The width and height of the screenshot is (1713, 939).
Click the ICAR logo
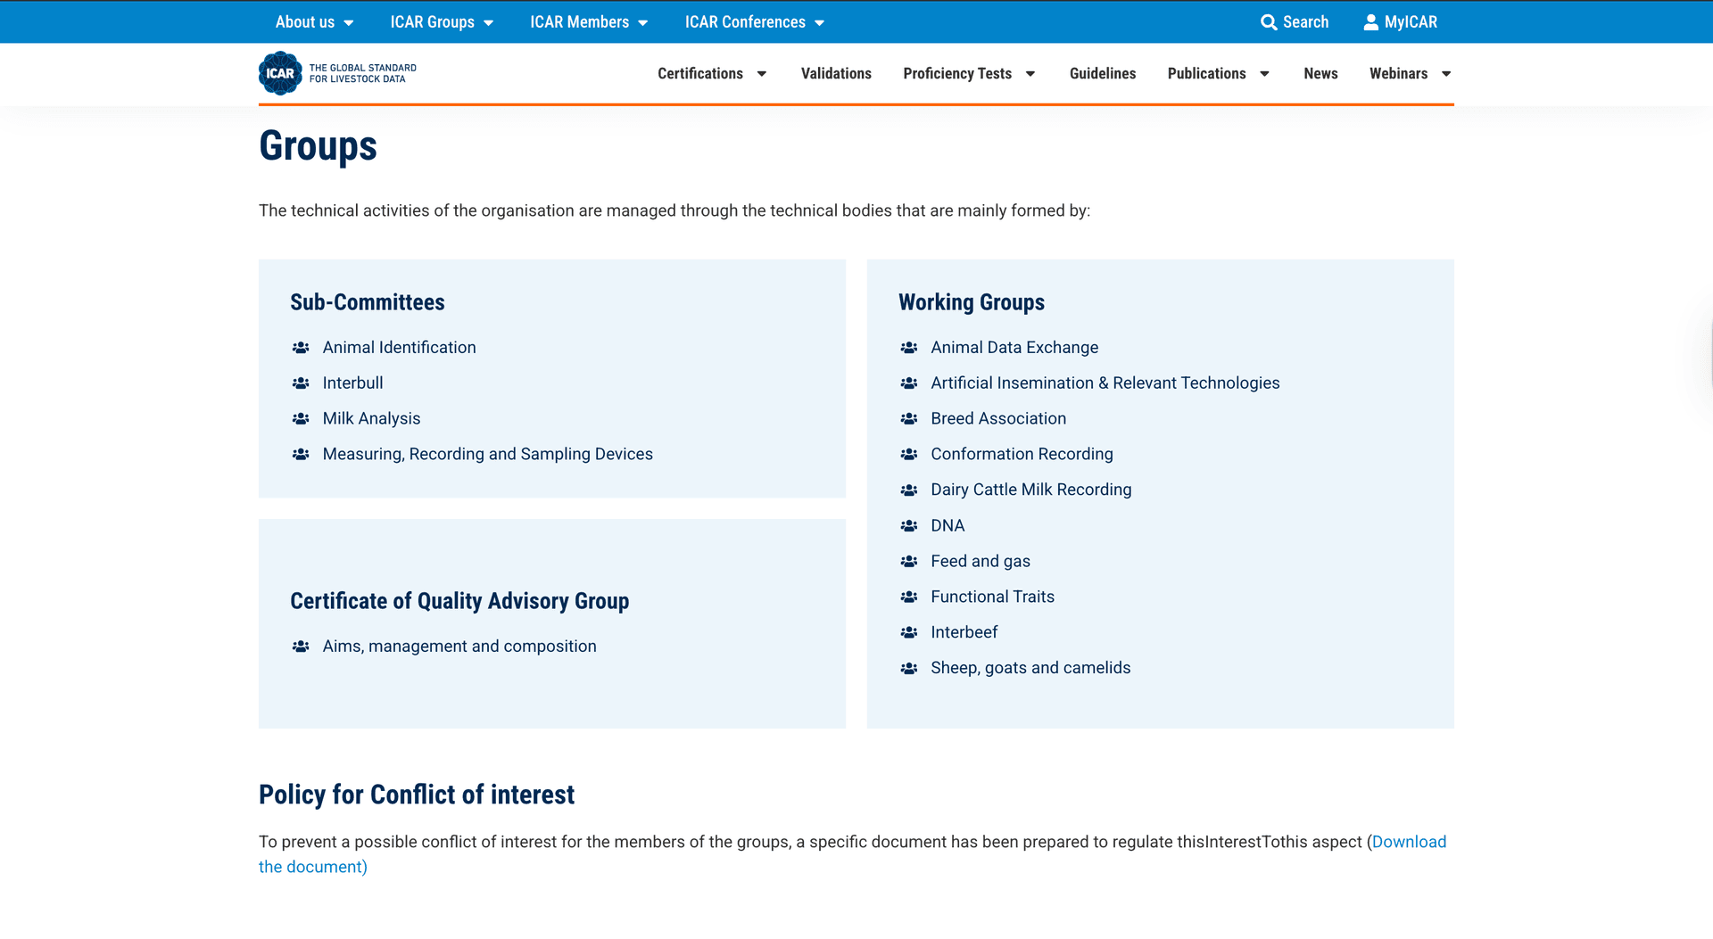pos(281,72)
